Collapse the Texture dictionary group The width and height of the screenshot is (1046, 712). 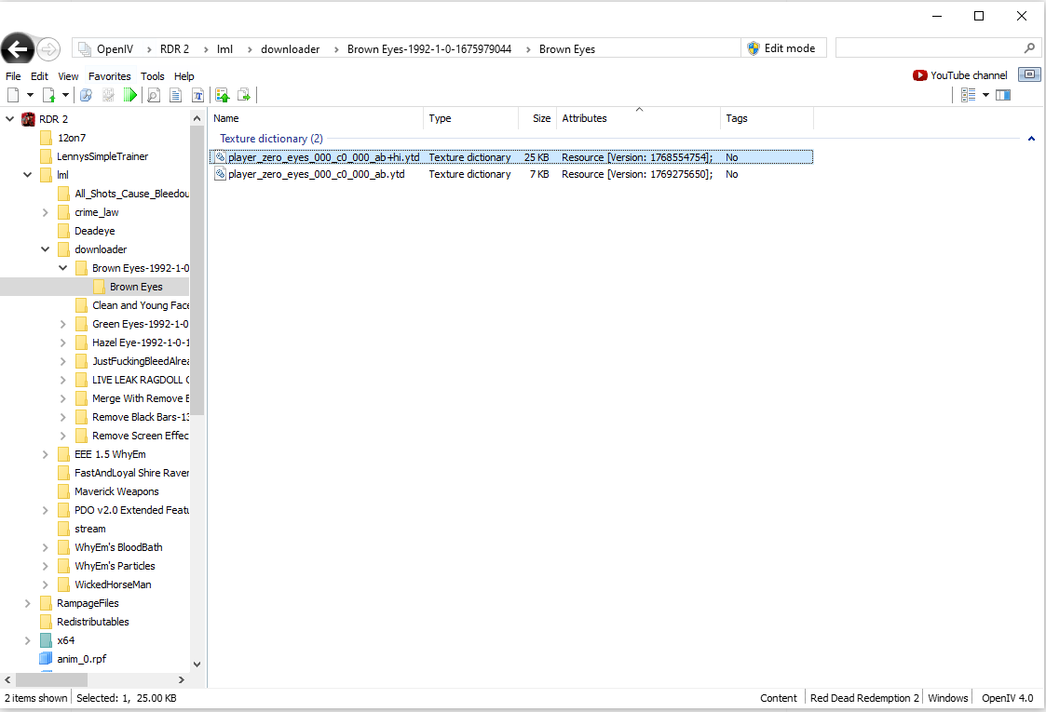tap(1031, 139)
